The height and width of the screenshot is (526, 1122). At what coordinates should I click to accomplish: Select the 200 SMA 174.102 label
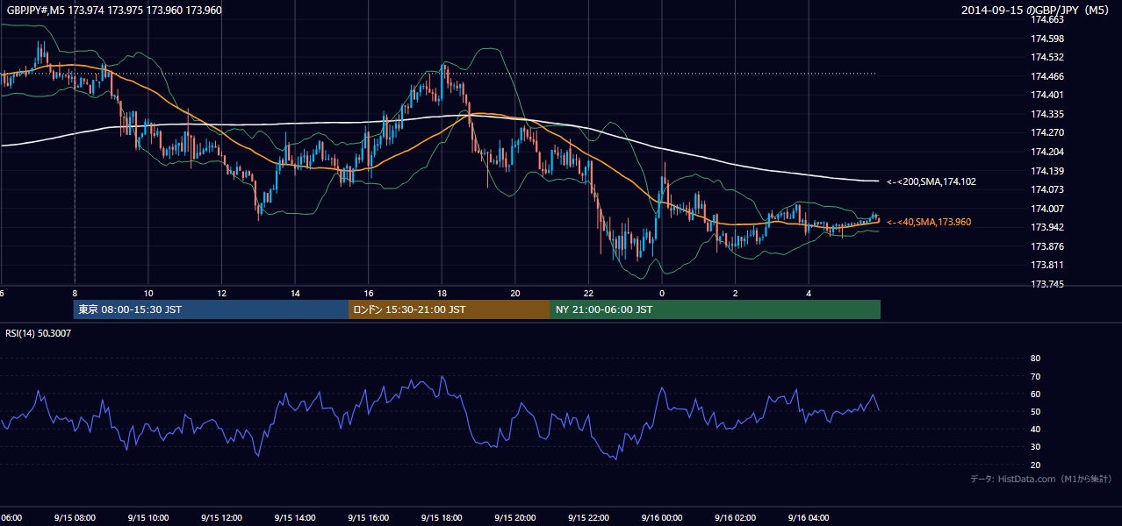[931, 181]
